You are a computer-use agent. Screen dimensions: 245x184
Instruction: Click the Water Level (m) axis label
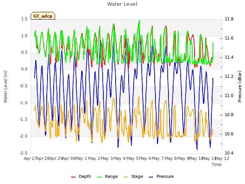pyautogui.click(x=5, y=87)
